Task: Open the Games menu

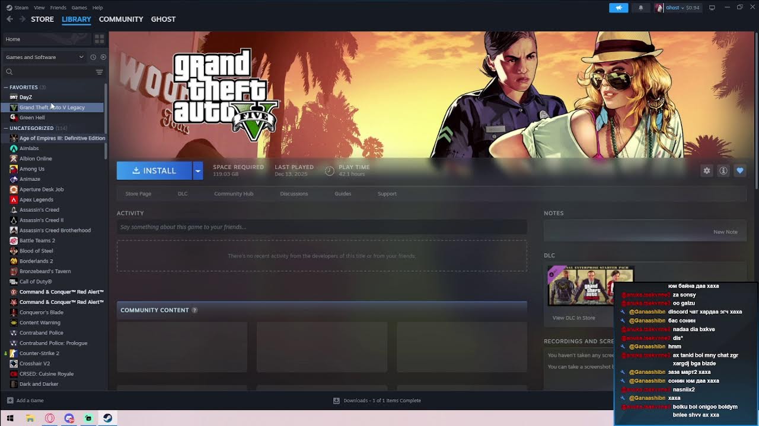Action: tap(79, 8)
